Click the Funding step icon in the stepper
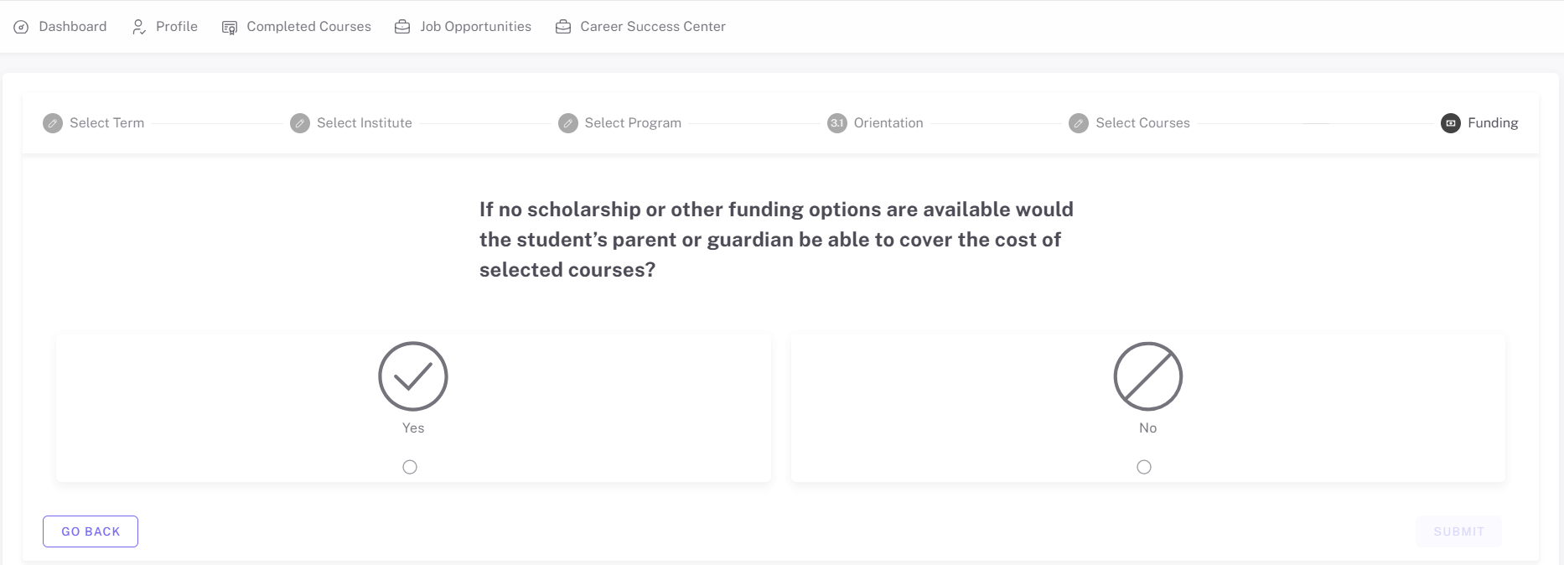Screen dimensions: 1564x565 coord(1451,122)
